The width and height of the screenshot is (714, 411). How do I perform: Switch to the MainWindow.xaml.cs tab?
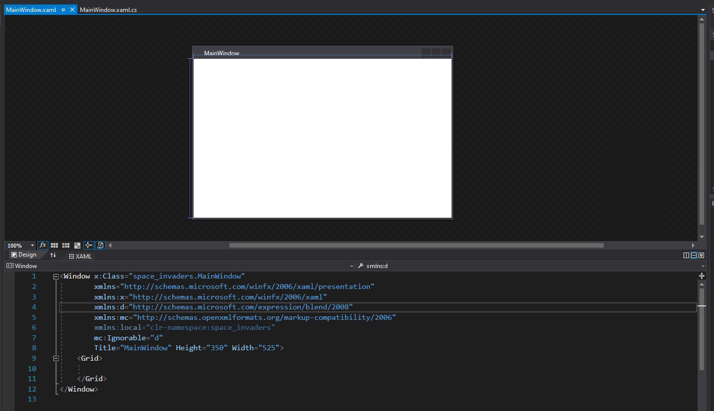click(108, 9)
